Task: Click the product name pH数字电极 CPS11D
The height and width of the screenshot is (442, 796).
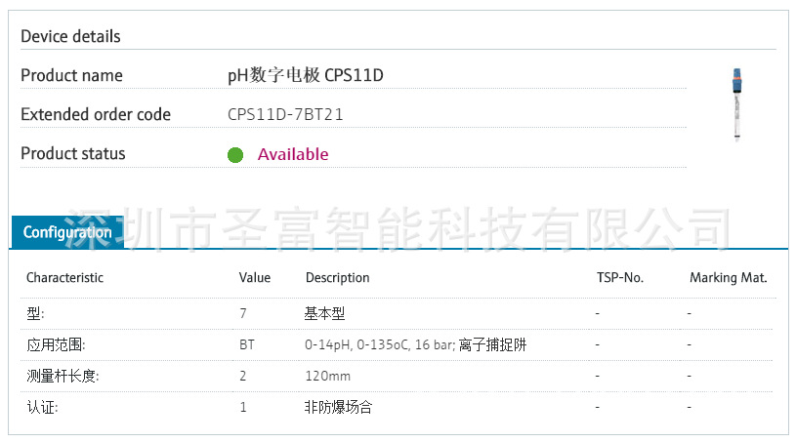Action: point(299,75)
